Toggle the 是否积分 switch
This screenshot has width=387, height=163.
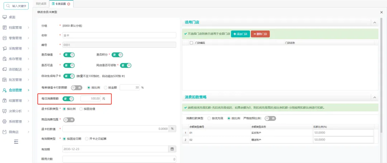pyautogui.click(x=117, y=55)
